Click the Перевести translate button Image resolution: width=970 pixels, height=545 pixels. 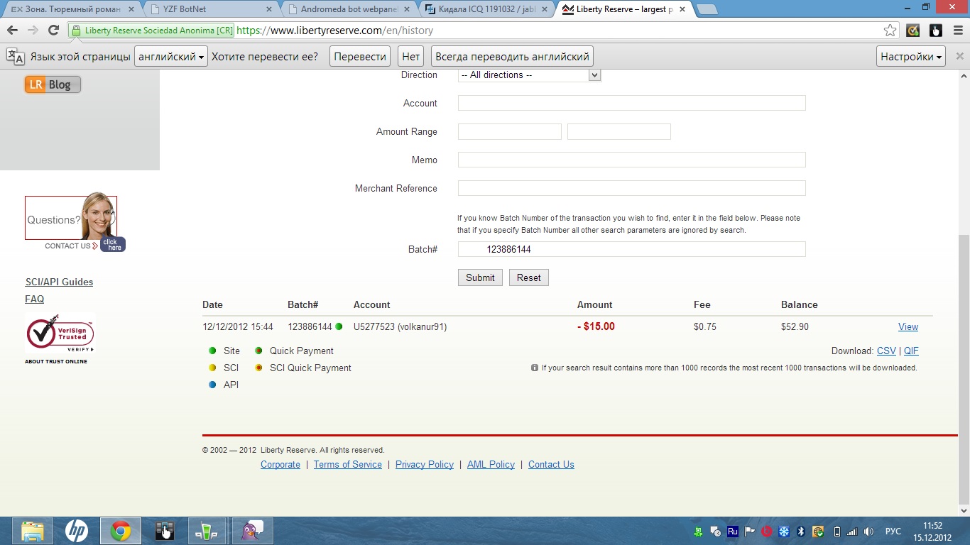360,57
